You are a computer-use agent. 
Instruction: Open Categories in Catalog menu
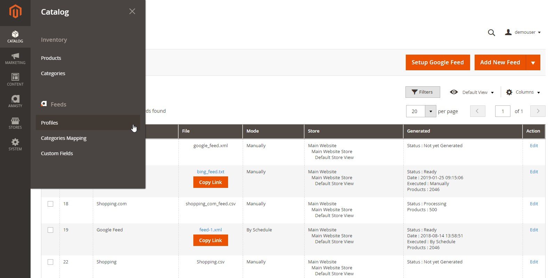[53, 73]
